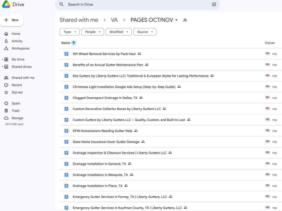Click the shared folder people icon
This screenshot has width=282, height=211.
pos(185,20)
